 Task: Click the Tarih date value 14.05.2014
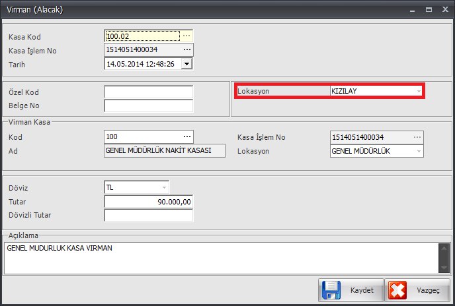(x=125, y=64)
